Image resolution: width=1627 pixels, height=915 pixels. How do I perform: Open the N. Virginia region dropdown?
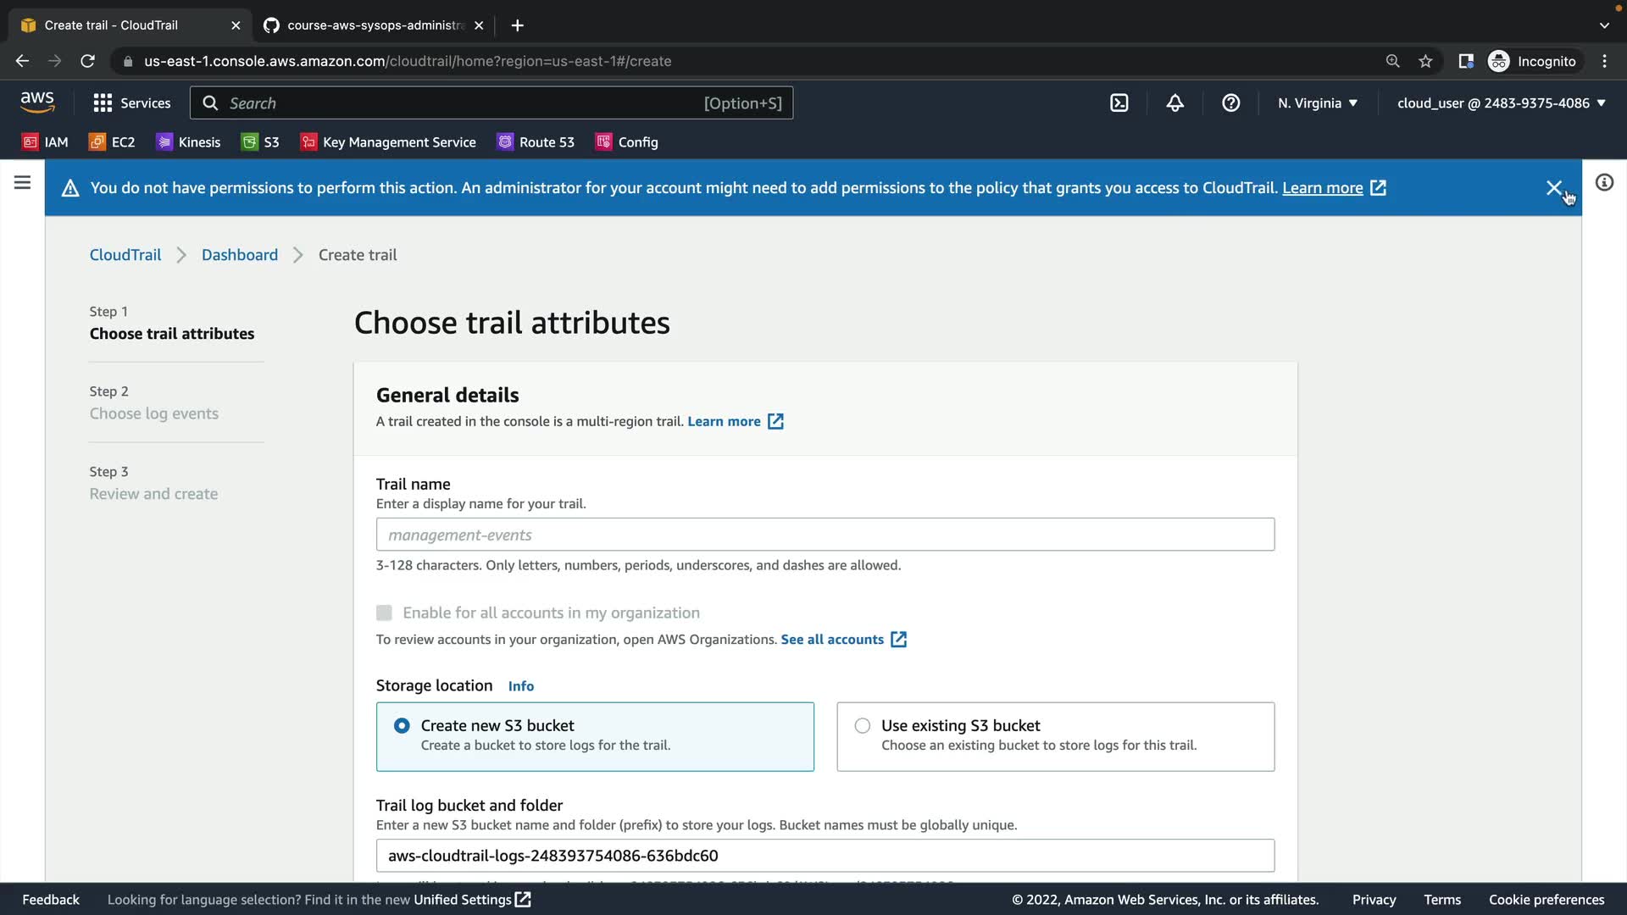(x=1317, y=103)
